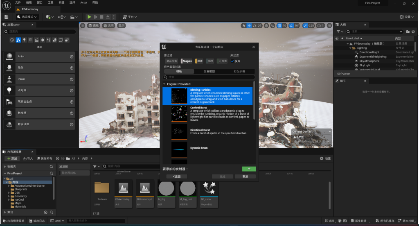
Task: Select the viewport translate move tool
Action: [x=249, y=26]
